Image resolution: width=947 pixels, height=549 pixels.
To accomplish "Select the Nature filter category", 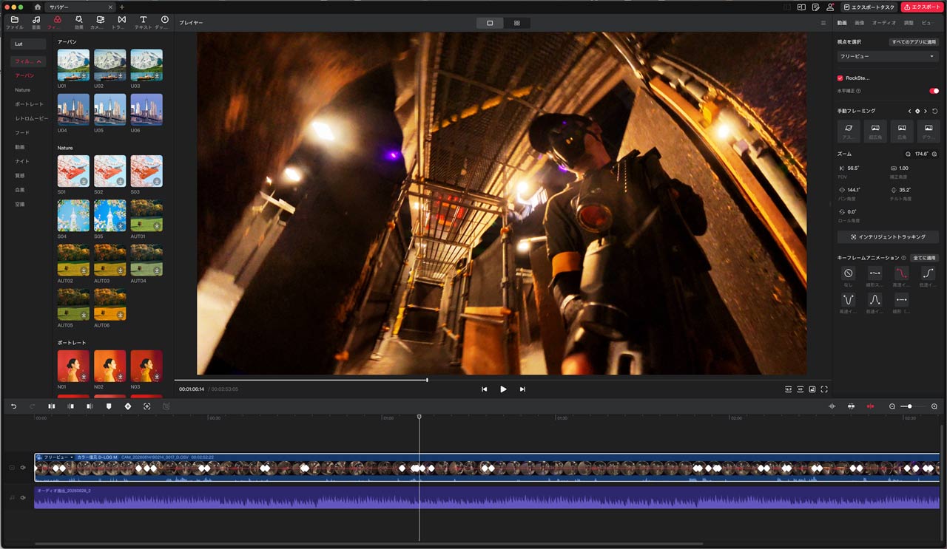I will 23,90.
